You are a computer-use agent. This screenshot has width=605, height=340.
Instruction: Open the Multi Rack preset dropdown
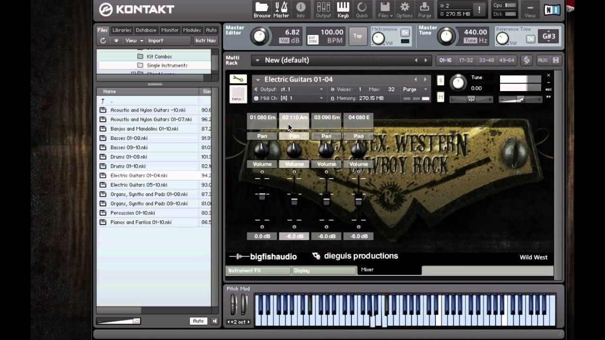257,60
